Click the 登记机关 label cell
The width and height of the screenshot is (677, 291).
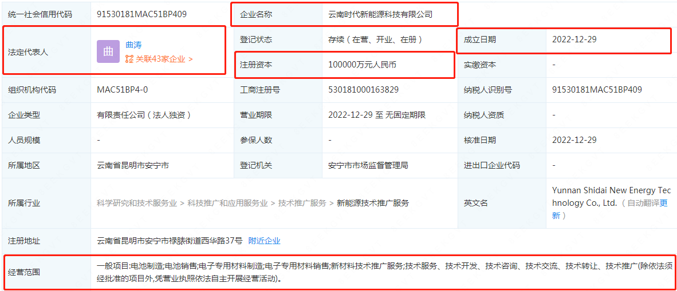tap(278, 165)
